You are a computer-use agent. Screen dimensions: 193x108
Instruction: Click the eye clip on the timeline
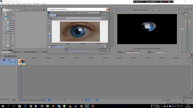(x=22, y=62)
